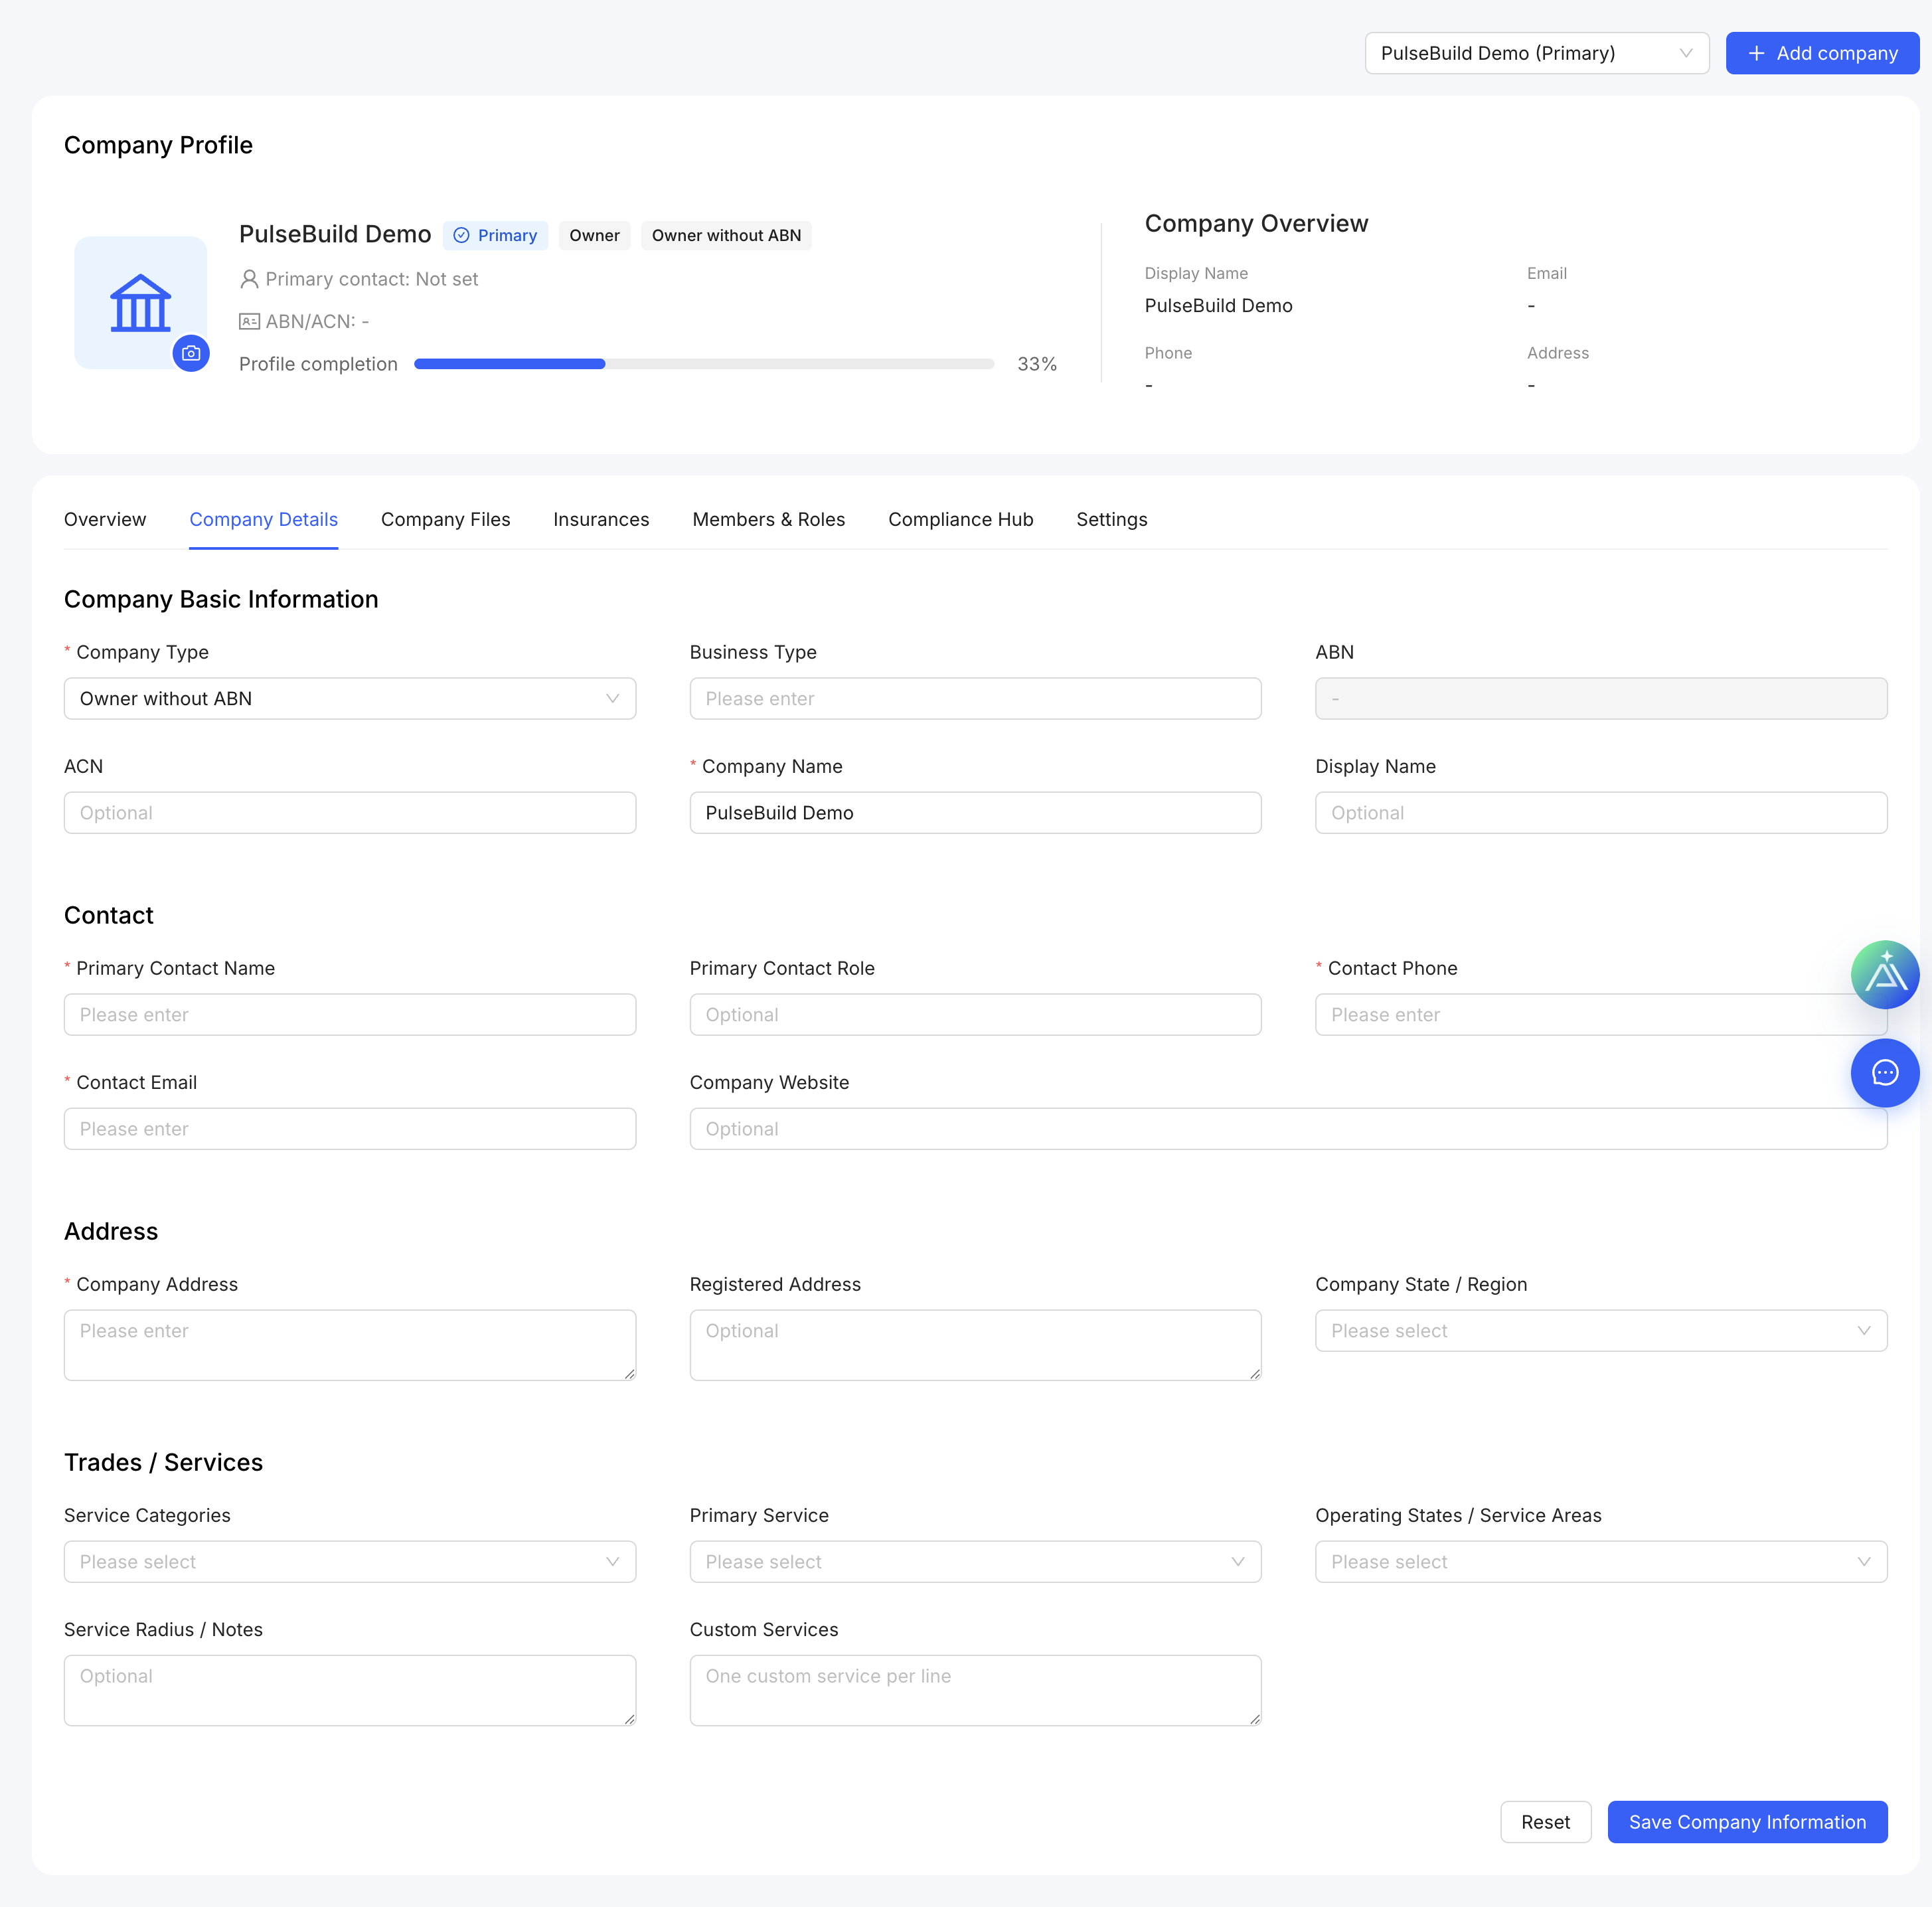Screen dimensions: 1932x1907
Task: Click the person icon beside Primary contact
Action: 249,279
